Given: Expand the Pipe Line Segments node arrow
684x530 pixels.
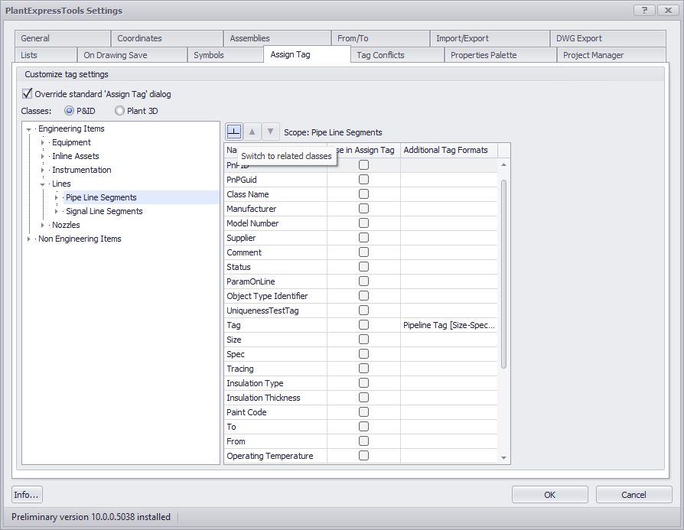Looking at the screenshot, I should (57, 197).
